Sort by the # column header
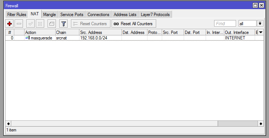The width and height of the screenshot is (269, 138). point(10,32)
